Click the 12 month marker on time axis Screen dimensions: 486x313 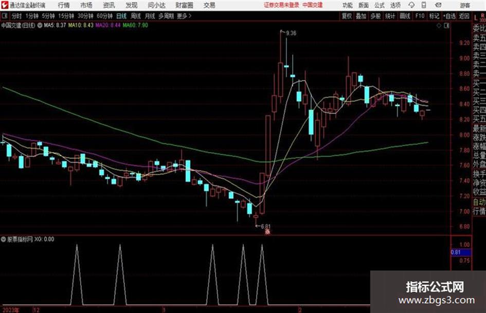[37, 310]
